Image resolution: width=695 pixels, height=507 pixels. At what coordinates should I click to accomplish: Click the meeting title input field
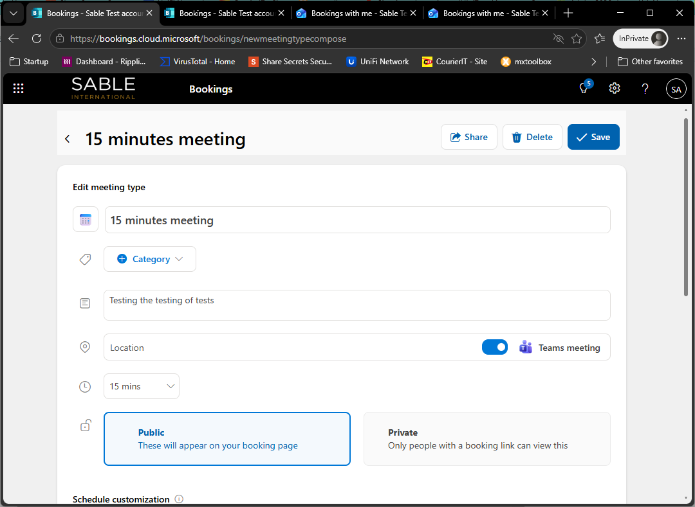[357, 220]
